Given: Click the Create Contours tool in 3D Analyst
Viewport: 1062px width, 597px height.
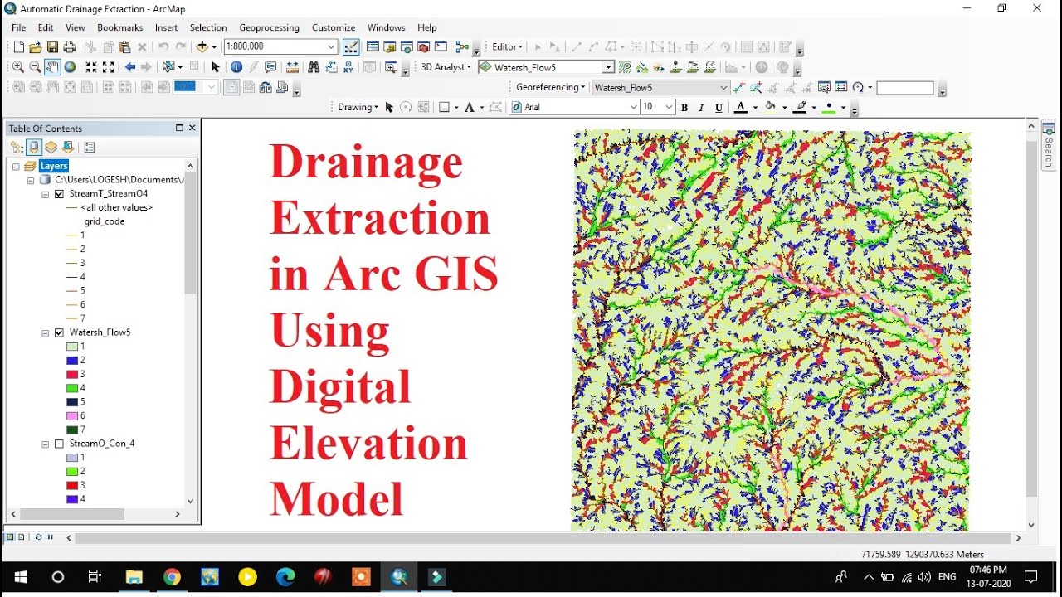Looking at the screenshot, I should point(624,67).
